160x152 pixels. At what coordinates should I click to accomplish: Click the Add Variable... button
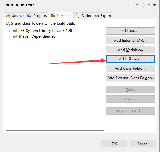point(131,50)
